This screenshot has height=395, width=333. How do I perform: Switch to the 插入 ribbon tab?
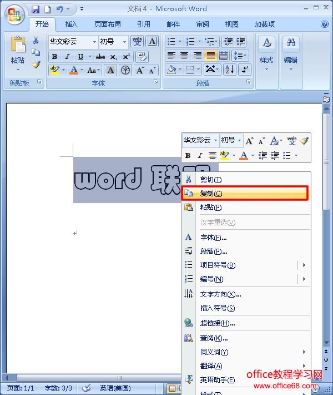[x=72, y=24]
